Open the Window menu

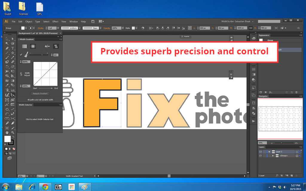tap(74, 21)
